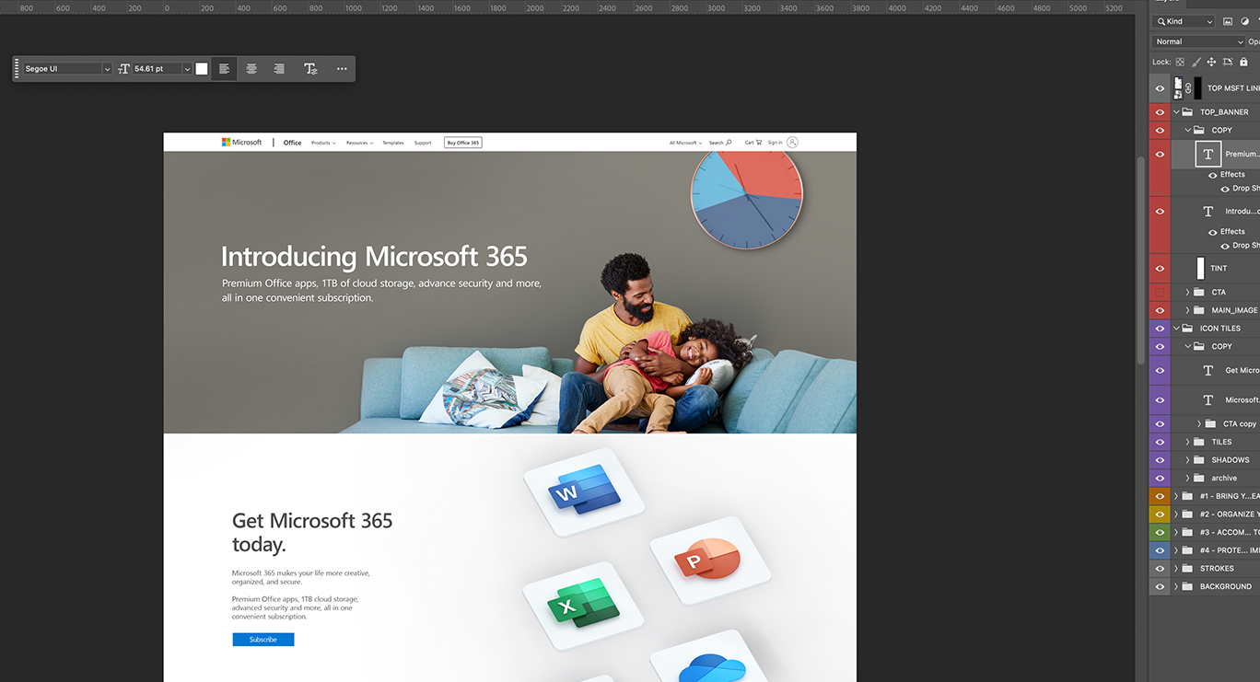Click Subscribe button in the mockup
The image size is (1260, 682).
[263, 640]
